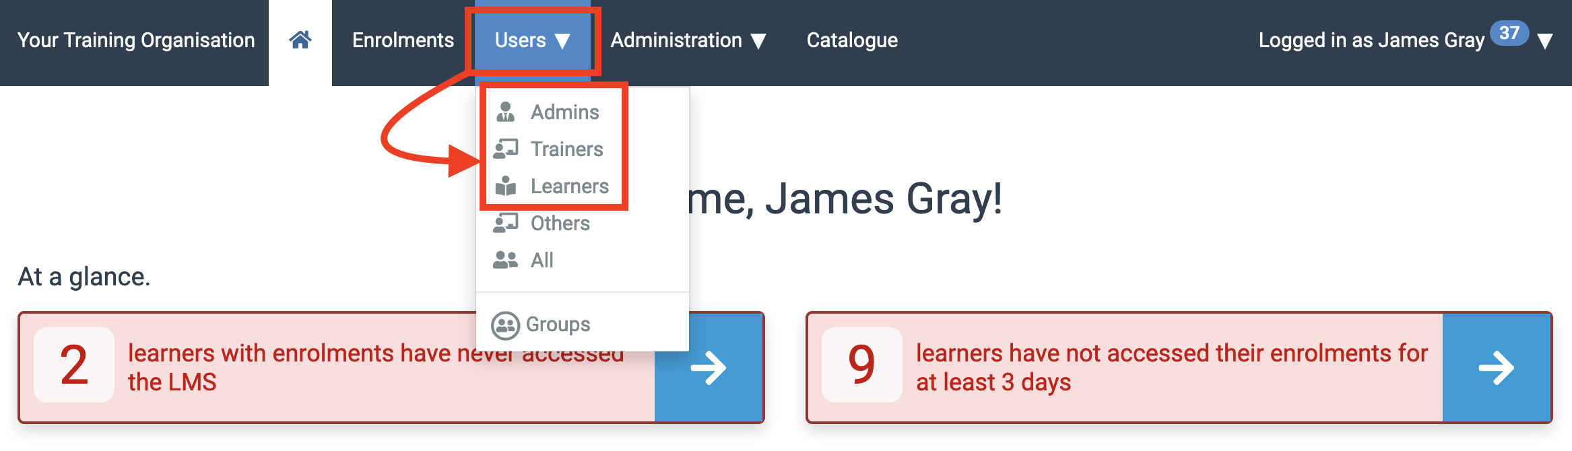The image size is (1572, 451).
Task: Select the Admins person icon
Action: tap(505, 112)
